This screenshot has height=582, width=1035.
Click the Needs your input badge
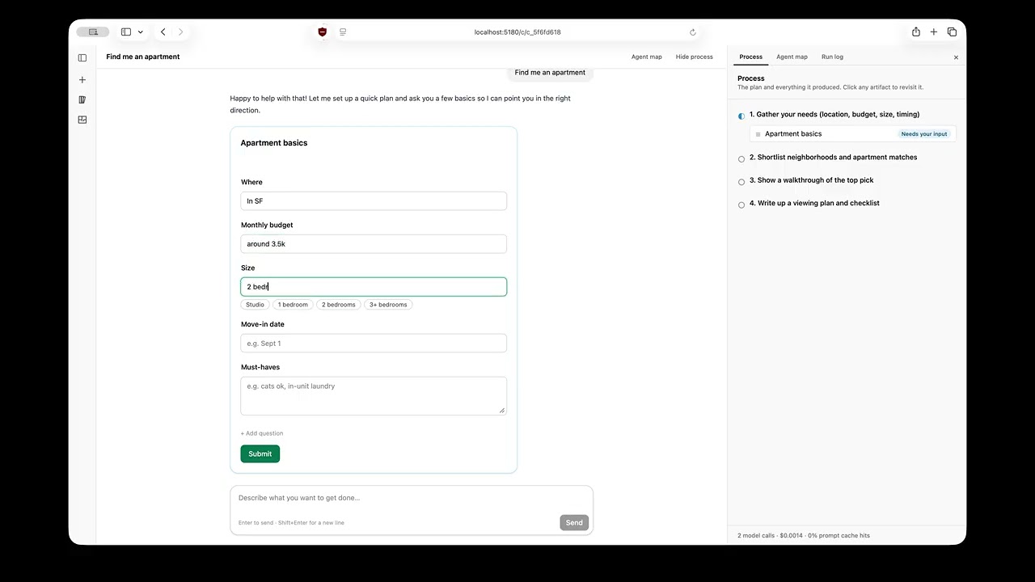click(x=924, y=134)
